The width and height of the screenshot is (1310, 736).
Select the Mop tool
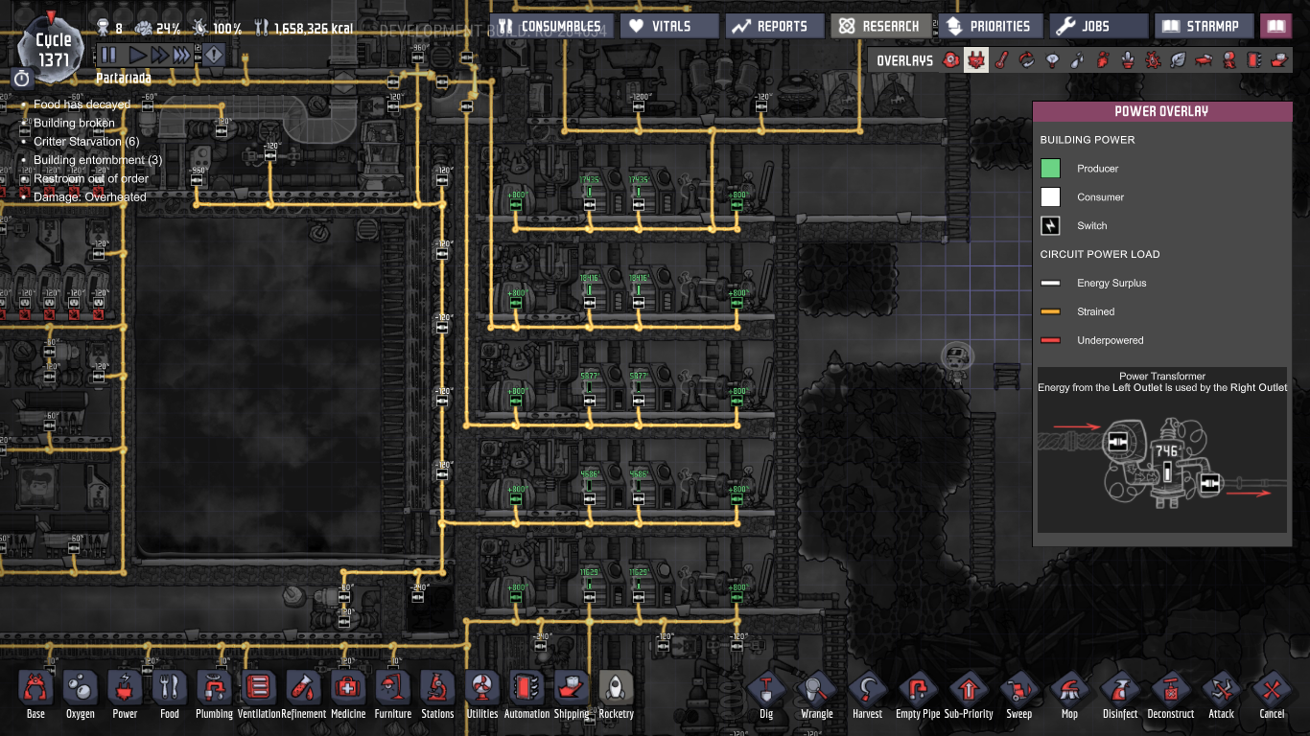coord(1069,694)
